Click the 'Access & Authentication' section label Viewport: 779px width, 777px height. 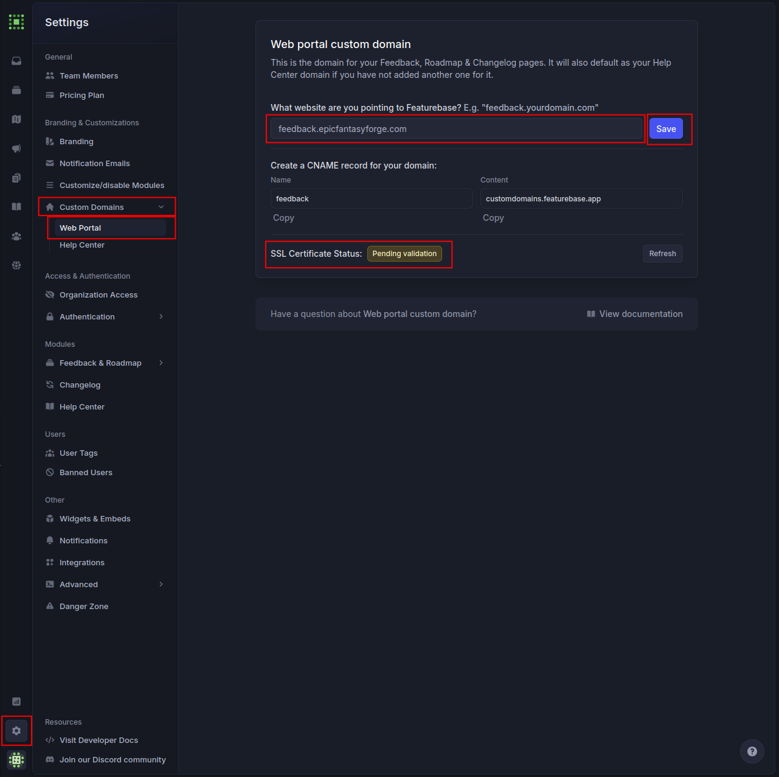coord(88,276)
